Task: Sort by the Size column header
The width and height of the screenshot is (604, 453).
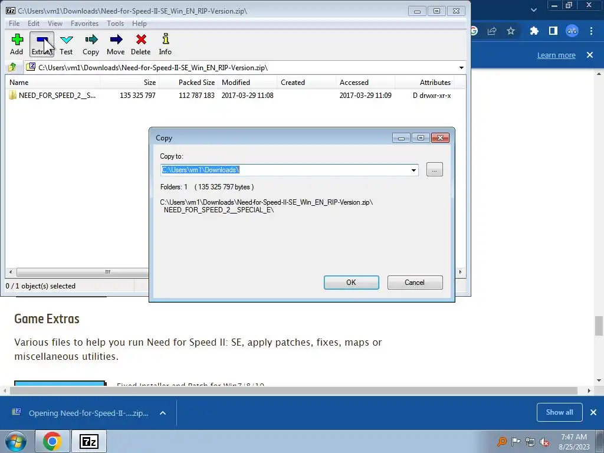Action: coord(129,83)
